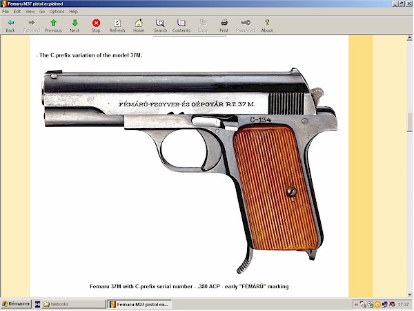Image resolution: width=414 pixels, height=311 pixels.
Task: Click the vertical scrollbar thumb
Action: pyautogui.click(x=409, y=122)
